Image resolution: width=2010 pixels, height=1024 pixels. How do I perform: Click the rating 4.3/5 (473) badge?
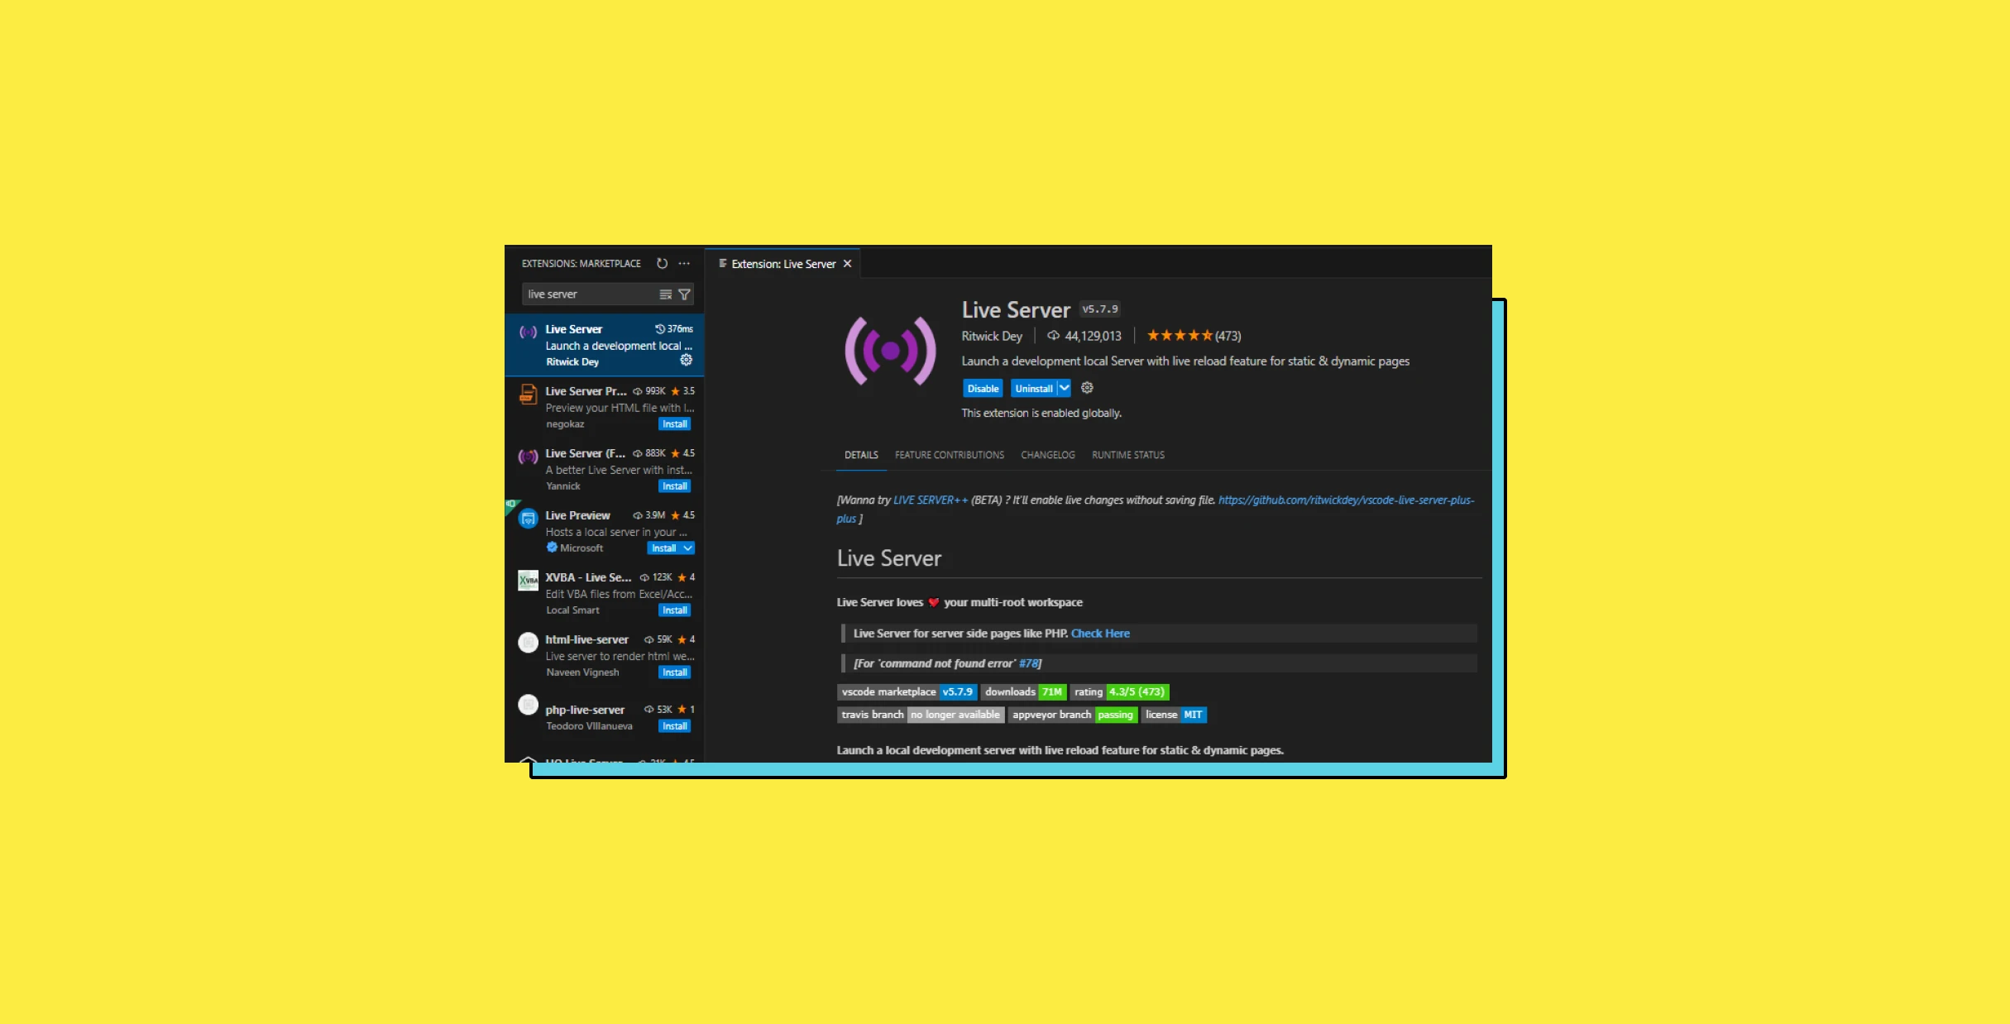point(1119,692)
